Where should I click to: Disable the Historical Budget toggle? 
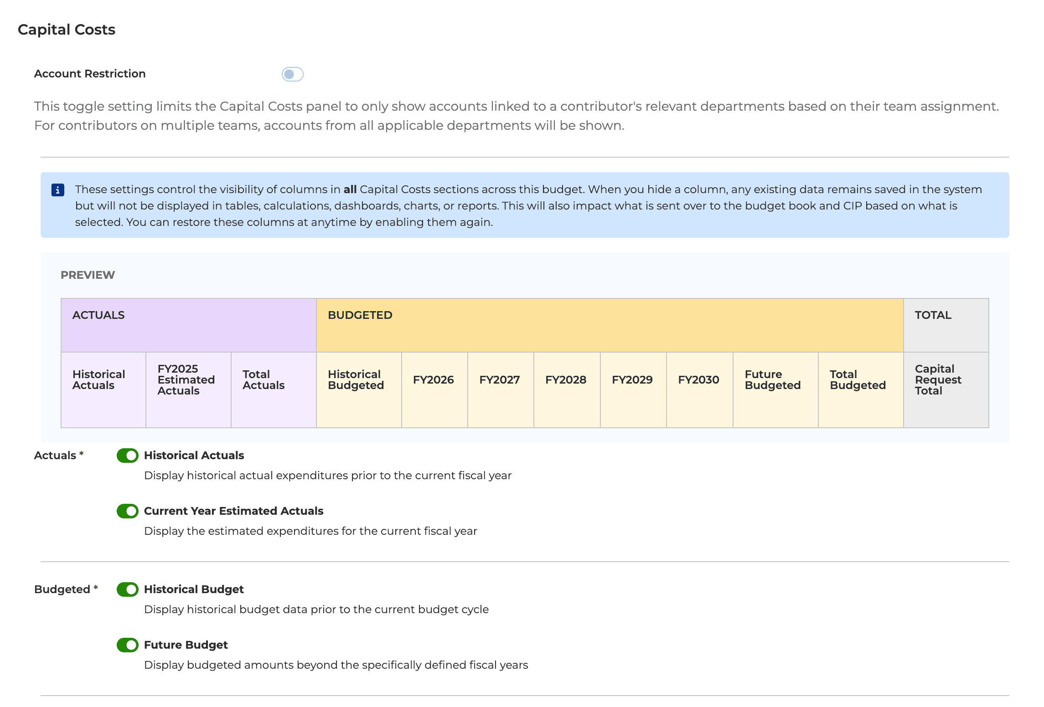tap(127, 589)
